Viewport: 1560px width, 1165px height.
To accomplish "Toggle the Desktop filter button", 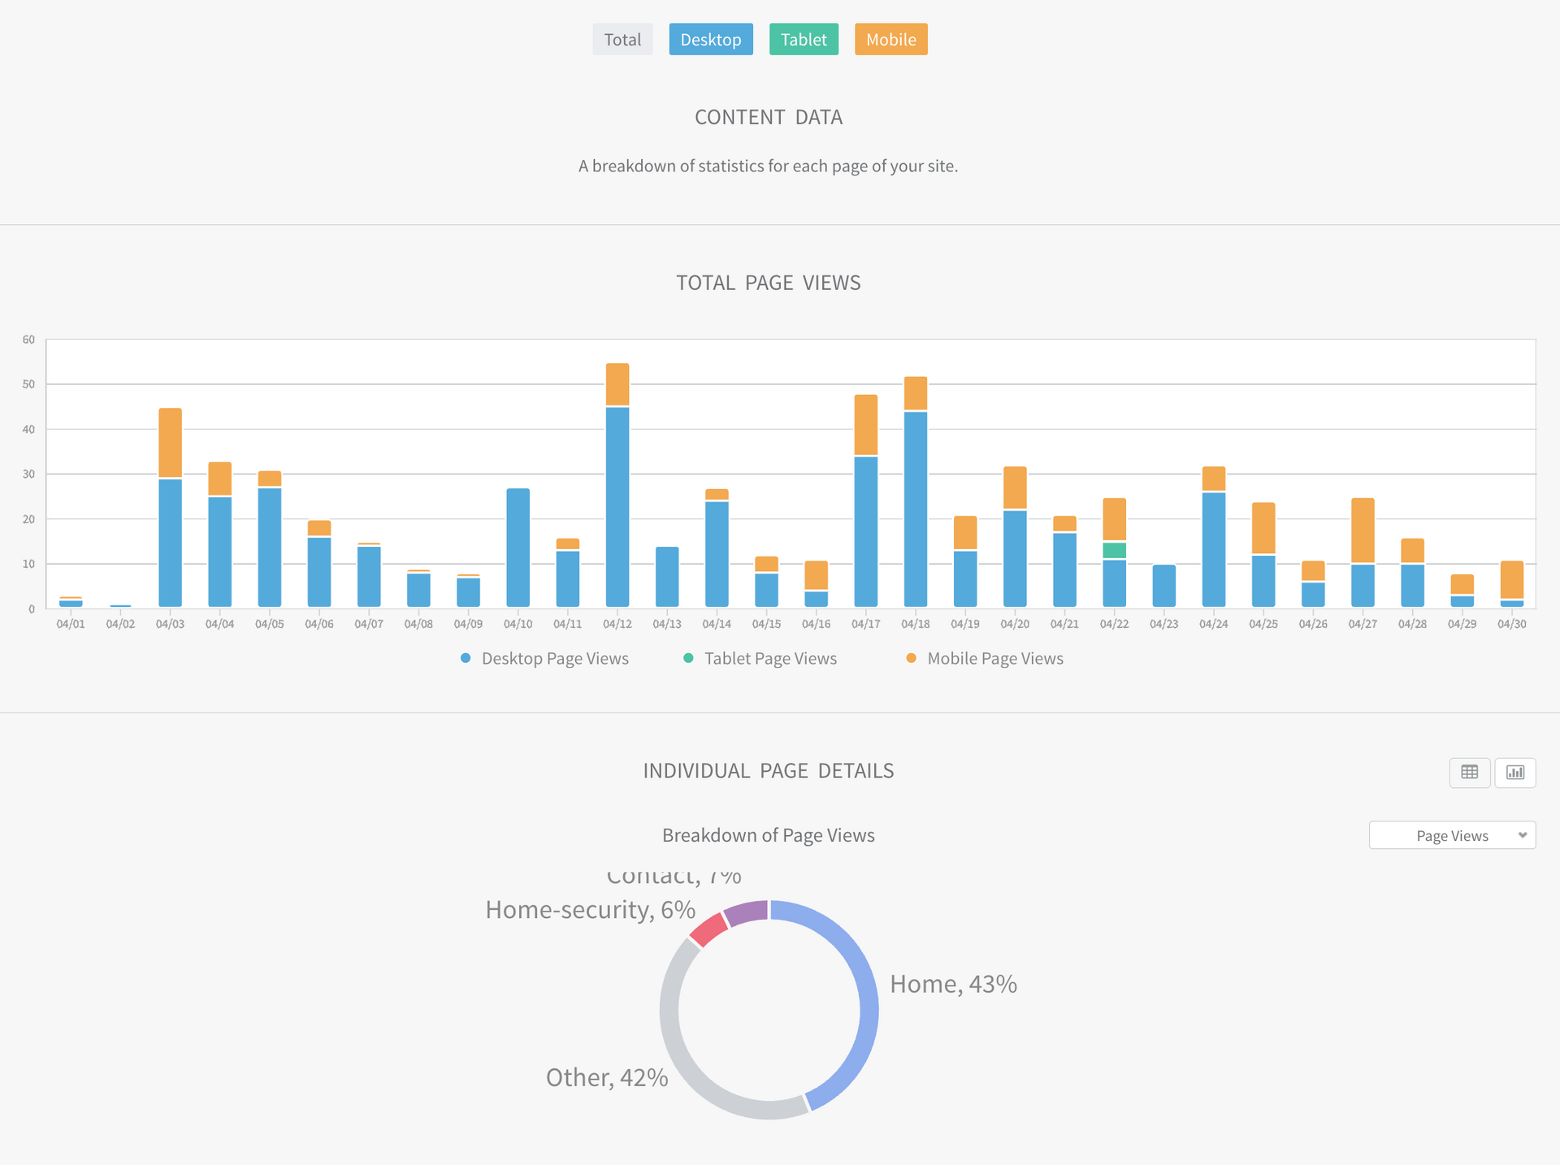I will pyautogui.click(x=710, y=39).
